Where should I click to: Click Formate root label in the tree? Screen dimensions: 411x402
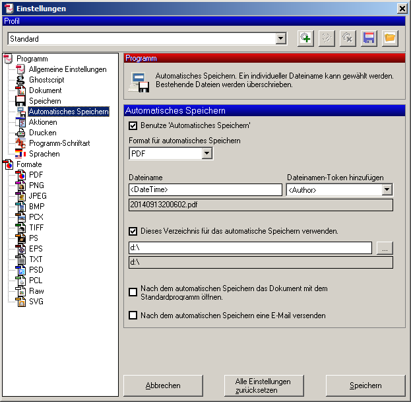pyautogui.click(x=29, y=164)
